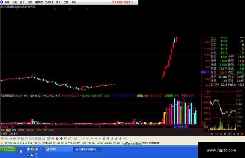Select the 月 monthly period button
This screenshot has width=245, height=158.
tap(112, 139)
